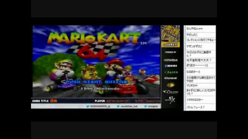This screenshot has width=248, height=139.
Task: Click the FX sponsor logo at bottom
Action: click(170, 100)
